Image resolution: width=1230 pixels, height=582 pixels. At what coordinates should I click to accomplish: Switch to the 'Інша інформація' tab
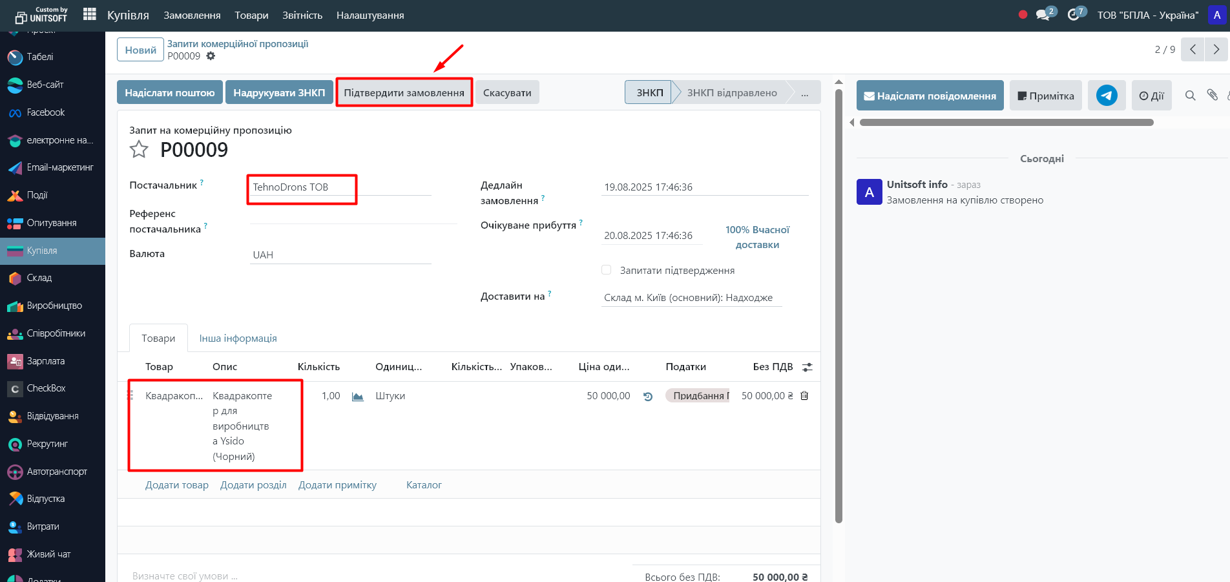click(x=238, y=338)
